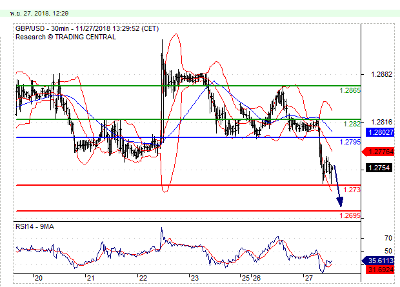Click the black 1.2754 current price tag
The image size is (400, 287).
[379, 168]
